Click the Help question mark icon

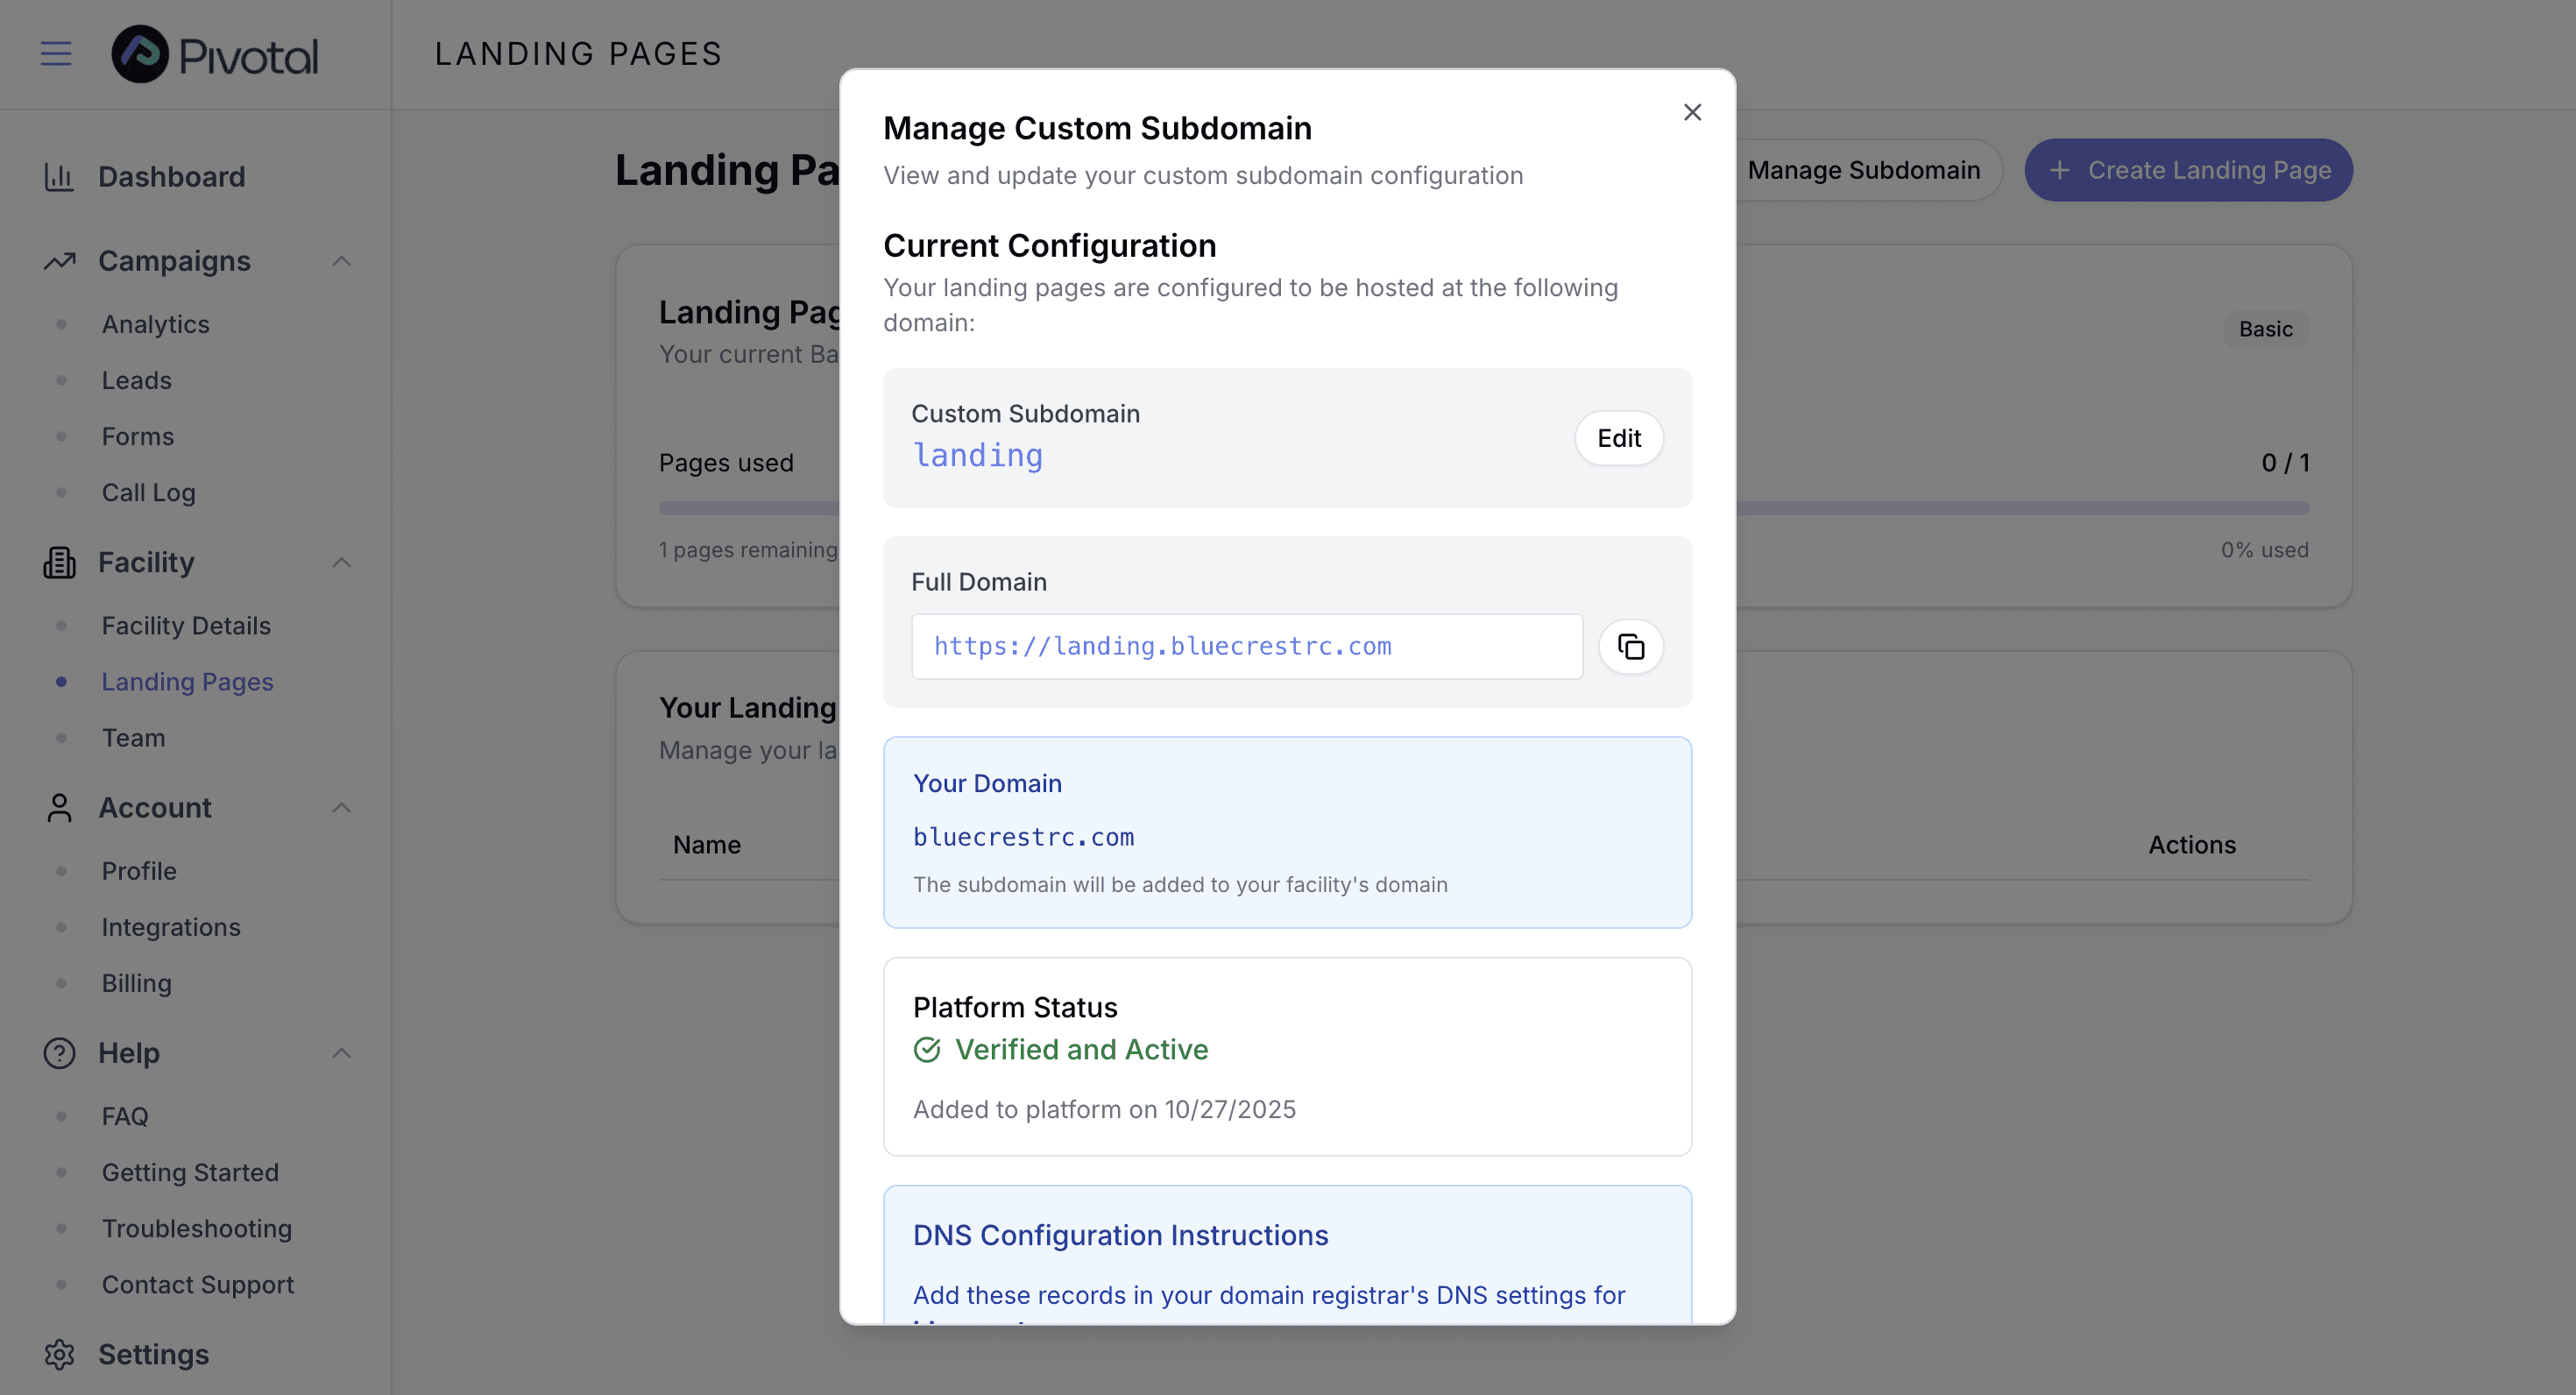[59, 1053]
